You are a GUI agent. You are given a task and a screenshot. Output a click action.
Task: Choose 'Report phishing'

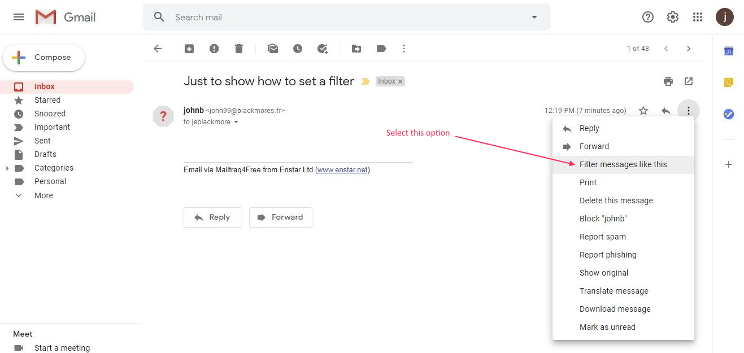click(623, 255)
